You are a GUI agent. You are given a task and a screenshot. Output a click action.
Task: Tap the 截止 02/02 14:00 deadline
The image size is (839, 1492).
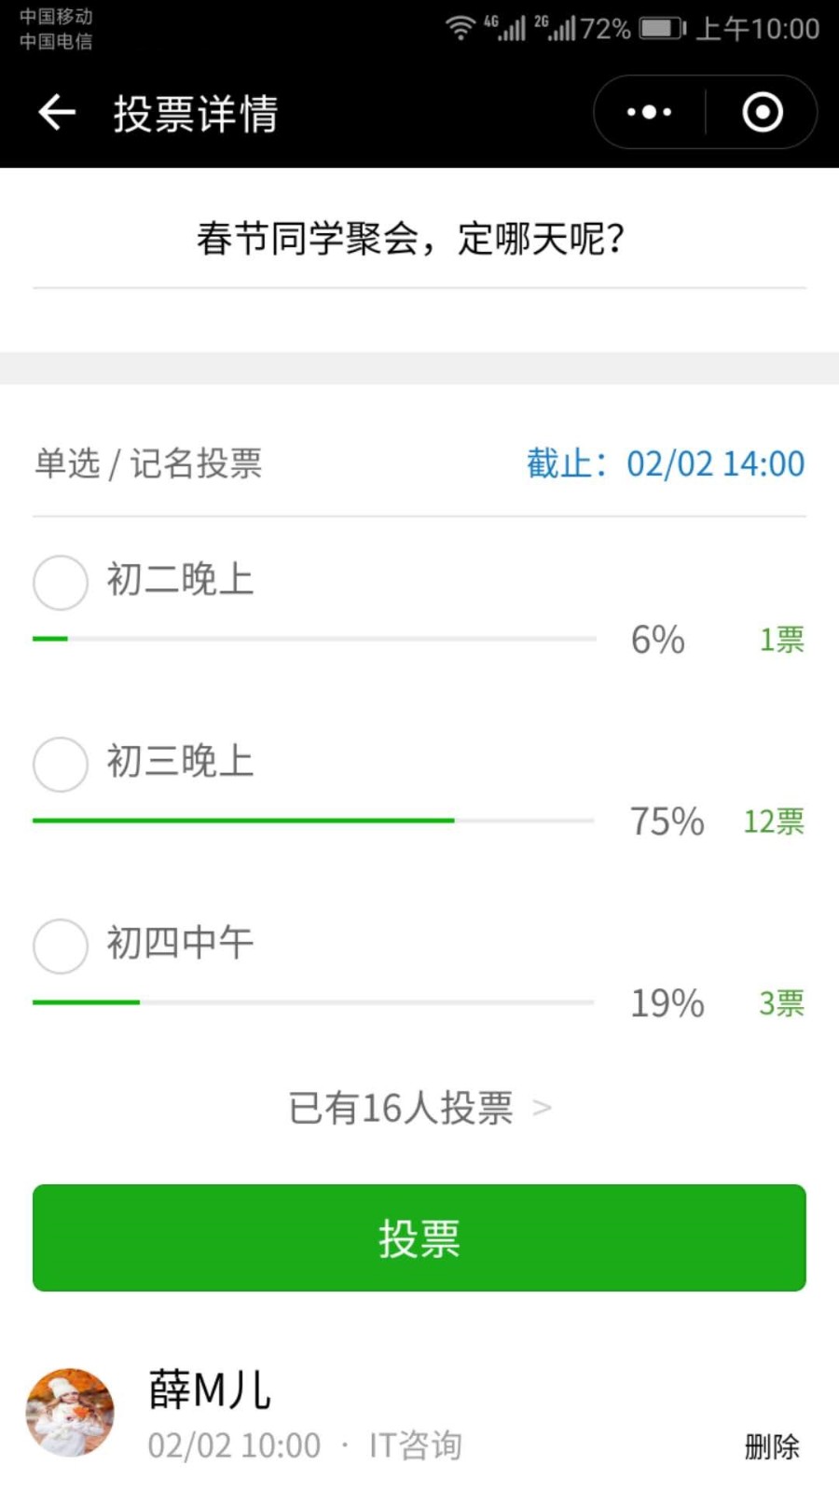point(666,463)
